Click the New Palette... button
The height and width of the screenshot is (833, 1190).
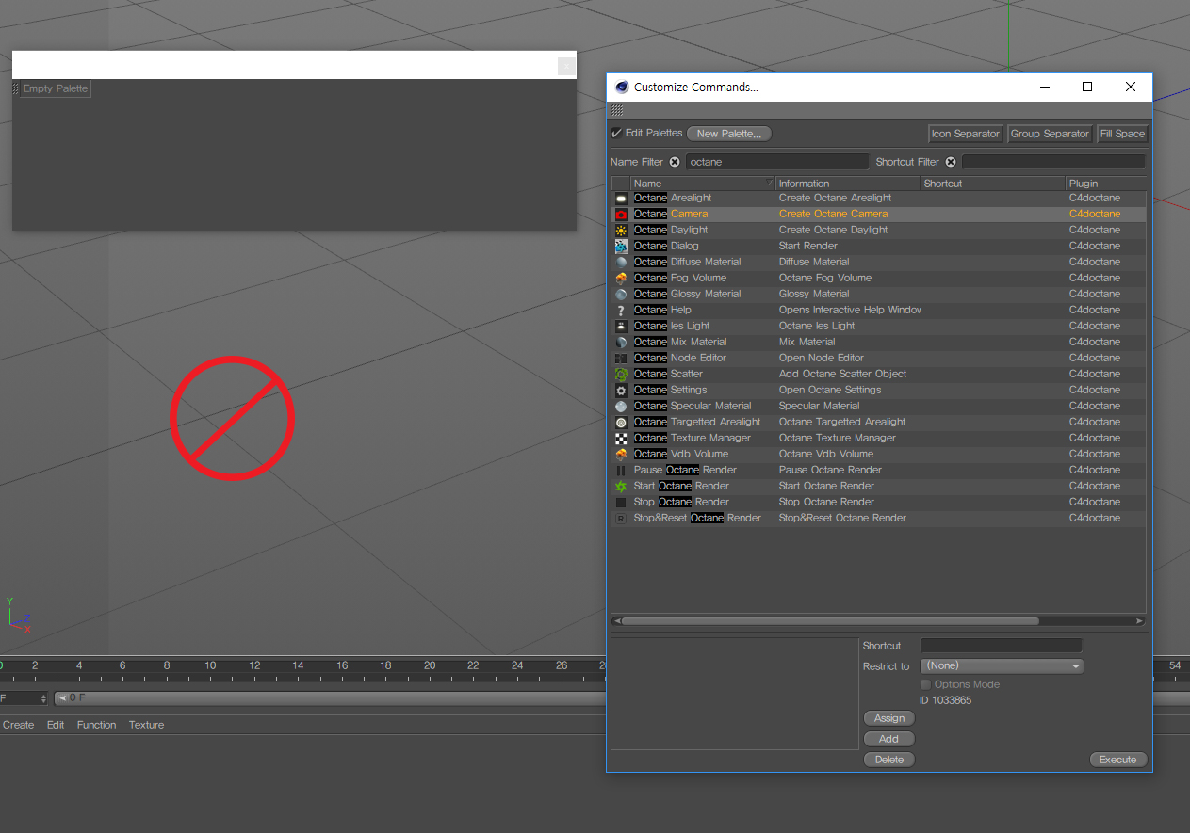coord(729,134)
